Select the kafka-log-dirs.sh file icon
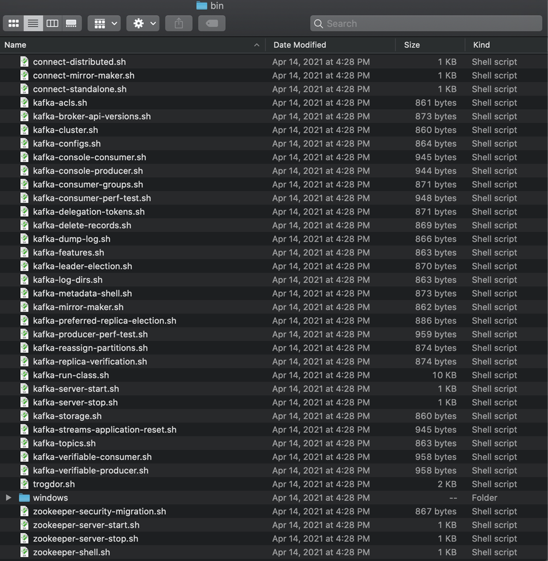This screenshot has height=561, width=548. (24, 280)
